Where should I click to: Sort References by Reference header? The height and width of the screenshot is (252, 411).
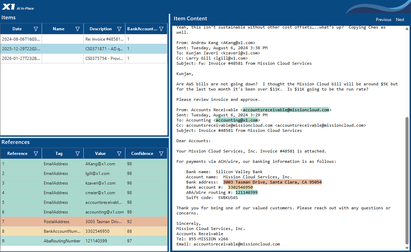coord(17,154)
